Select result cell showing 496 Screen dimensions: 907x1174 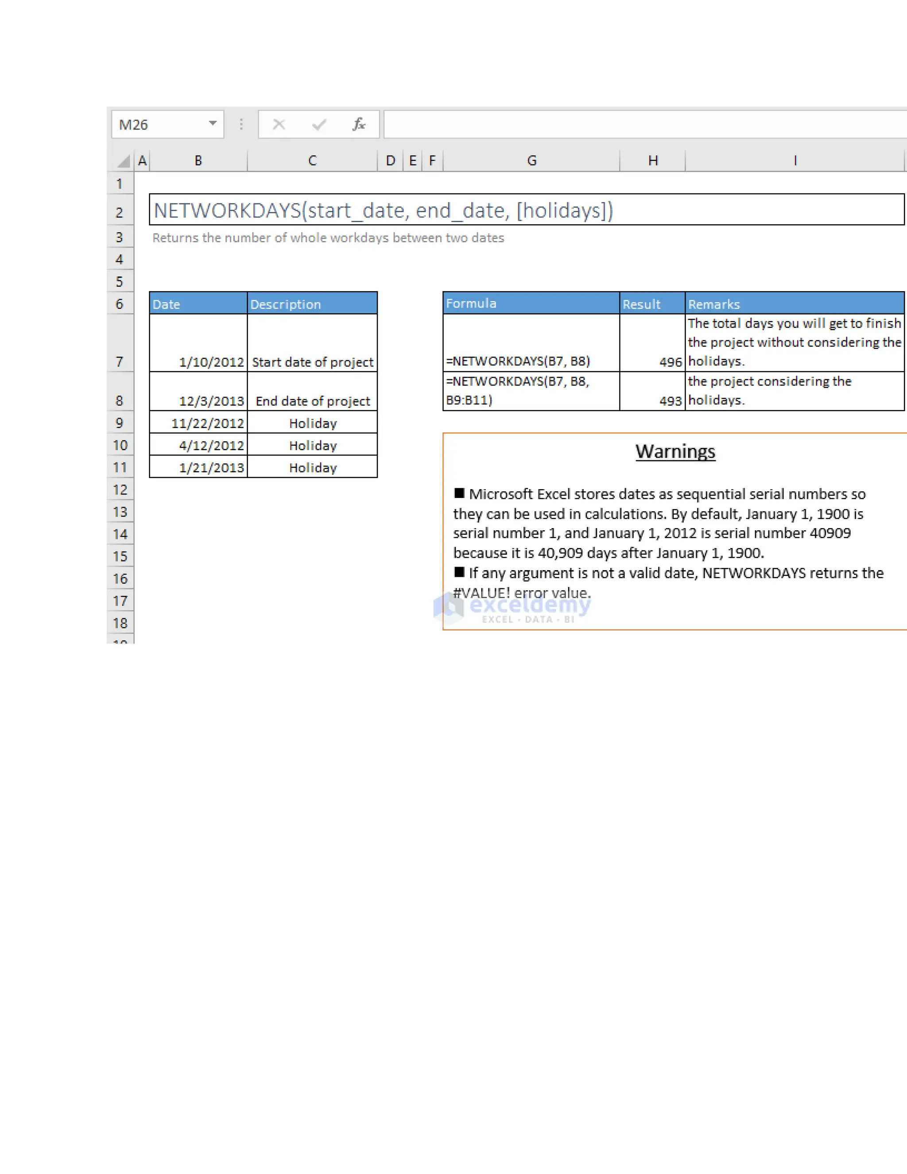pos(653,343)
